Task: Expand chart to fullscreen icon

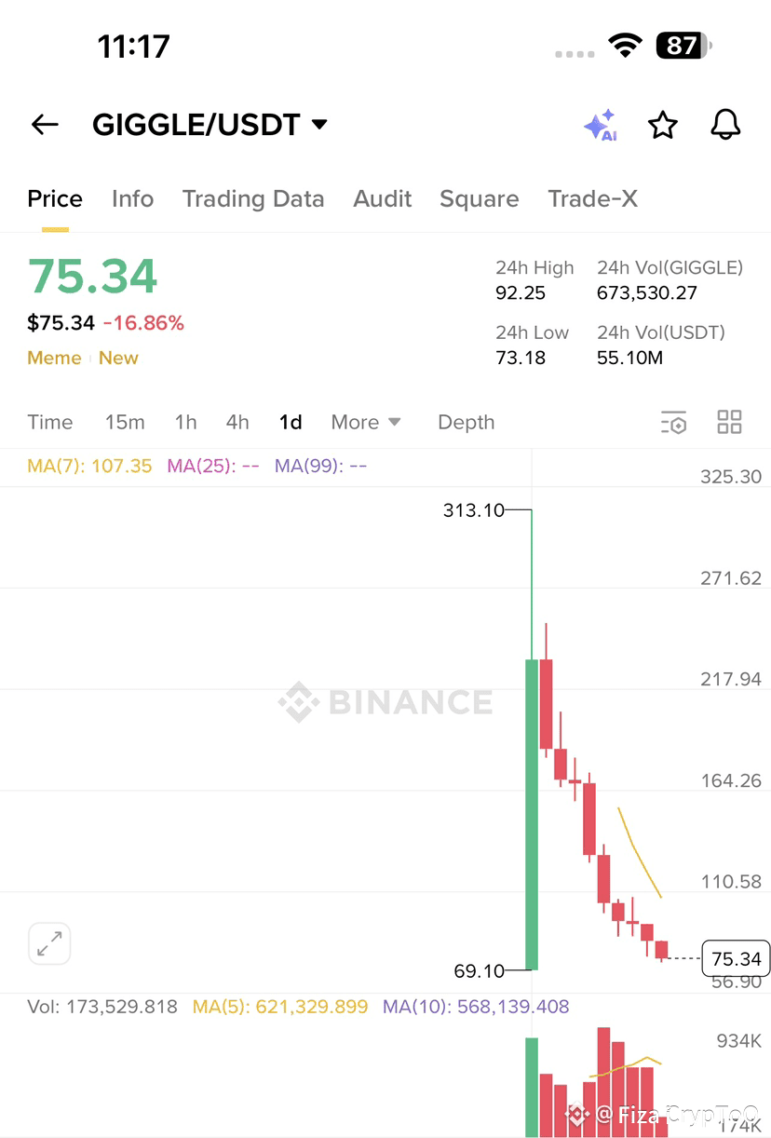Action: tap(49, 944)
